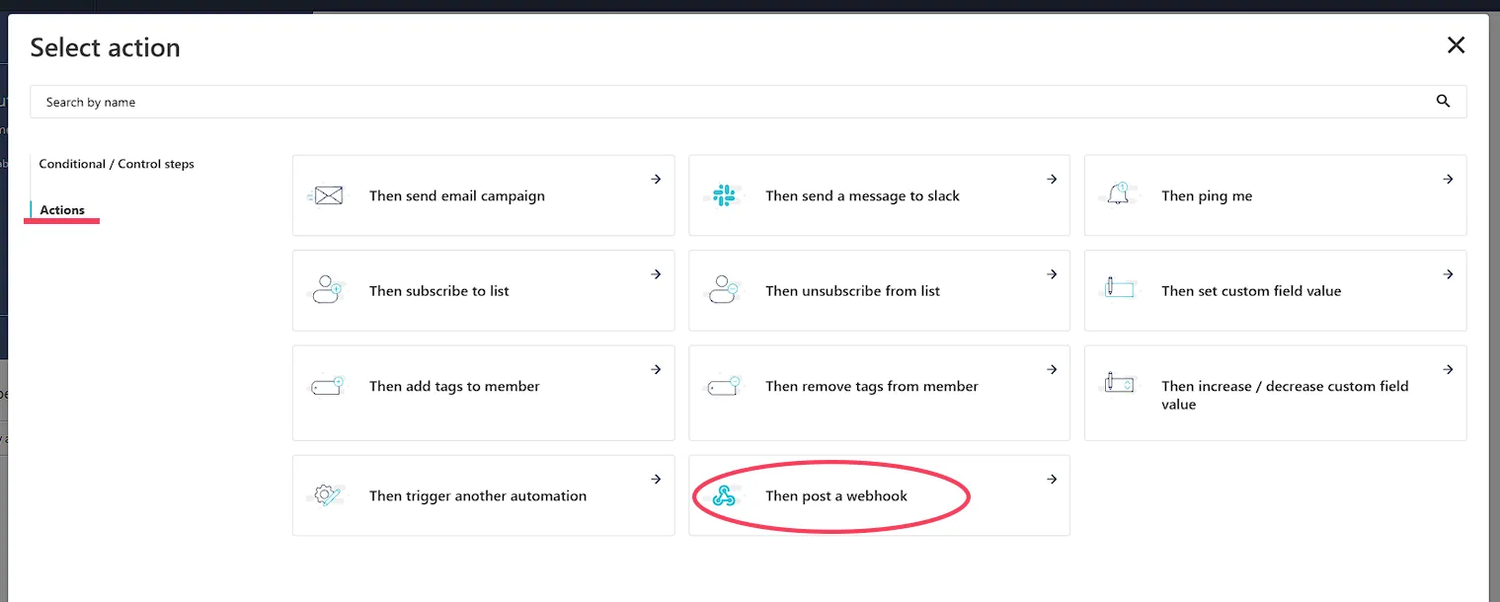Pick Then unsubscribe from list

click(x=879, y=290)
